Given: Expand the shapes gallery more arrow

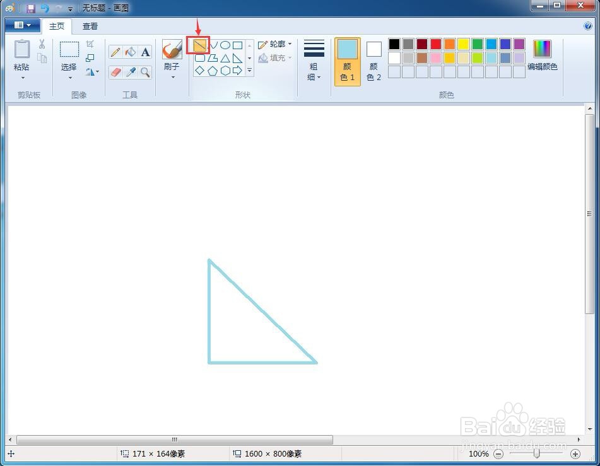Looking at the screenshot, I should 249,71.
